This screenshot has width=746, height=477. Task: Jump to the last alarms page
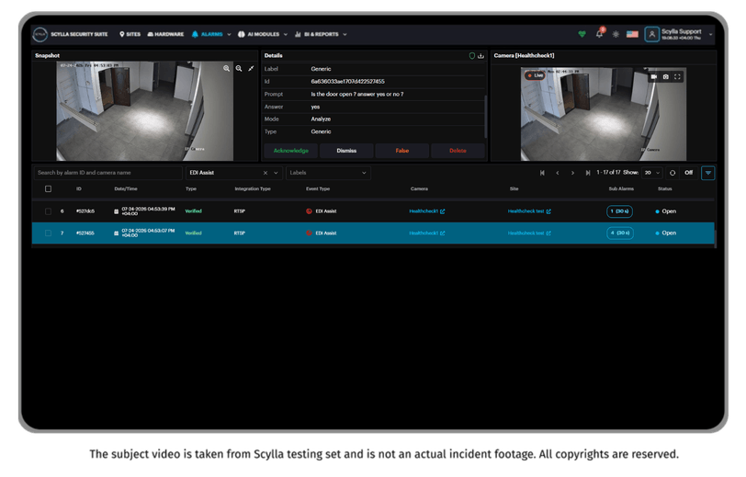588,173
